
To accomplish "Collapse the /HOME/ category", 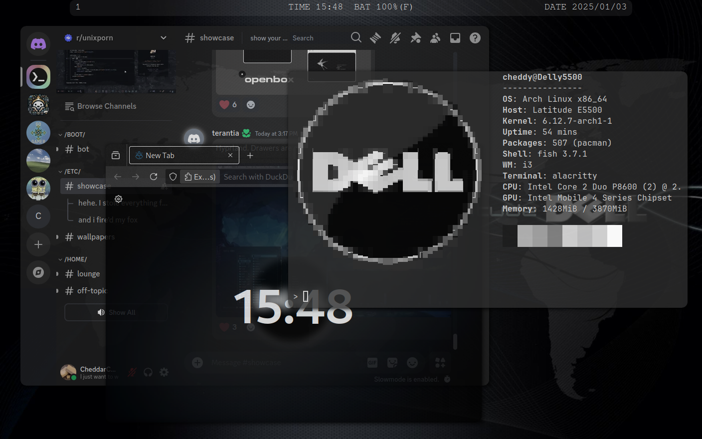I will point(73,259).
